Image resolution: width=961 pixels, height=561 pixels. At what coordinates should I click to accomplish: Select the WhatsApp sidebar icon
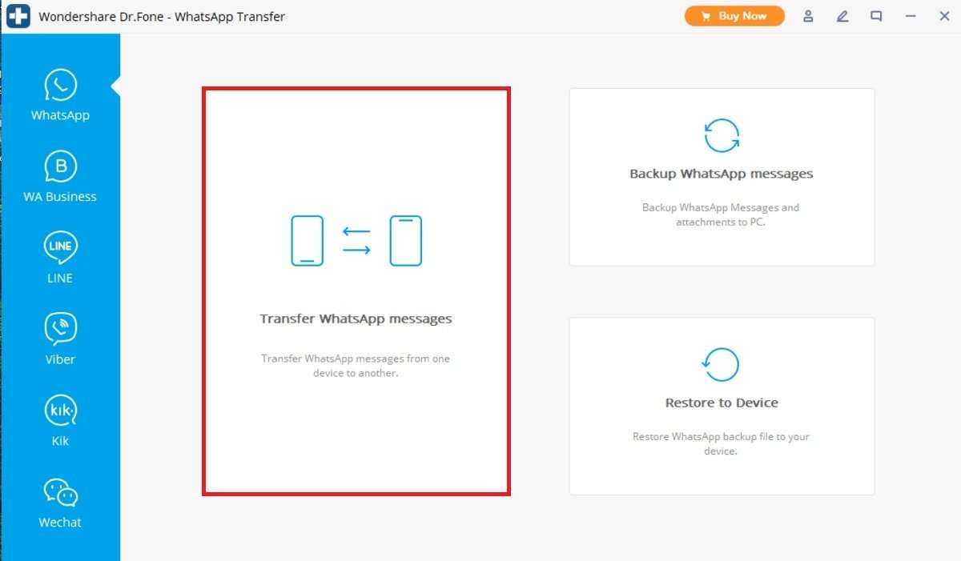60,85
